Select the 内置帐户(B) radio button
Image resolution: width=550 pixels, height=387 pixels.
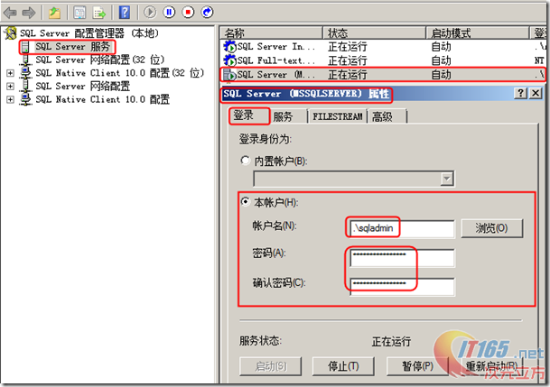[x=245, y=161]
